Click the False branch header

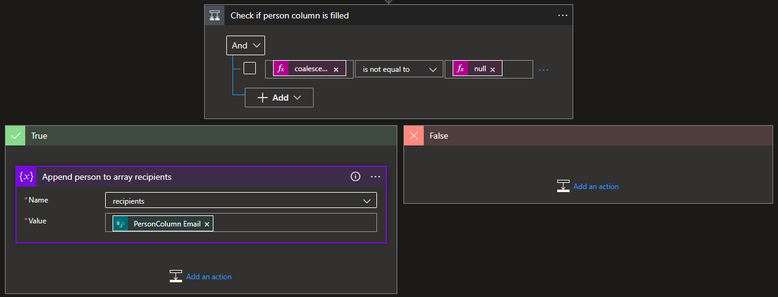pyautogui.click(x=588, y=136)
